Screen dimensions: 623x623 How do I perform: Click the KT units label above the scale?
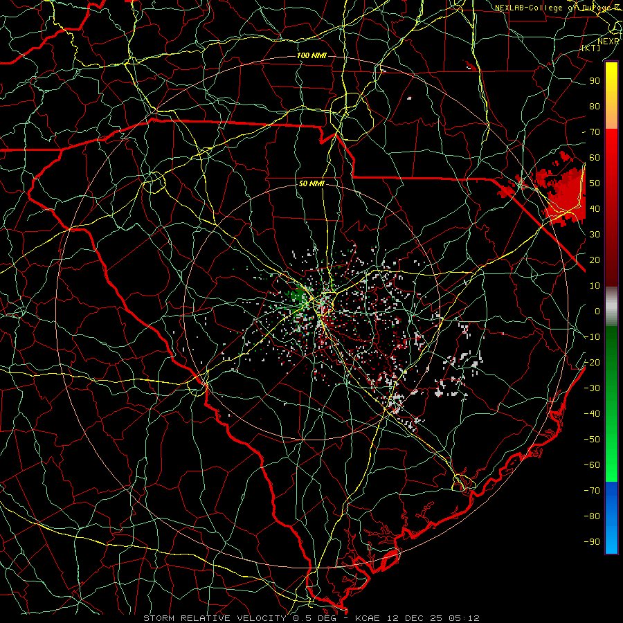click(591, 48)
